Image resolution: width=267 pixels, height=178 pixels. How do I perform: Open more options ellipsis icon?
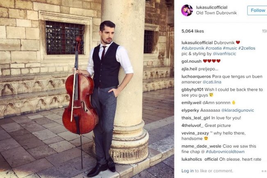pos(264,171)
